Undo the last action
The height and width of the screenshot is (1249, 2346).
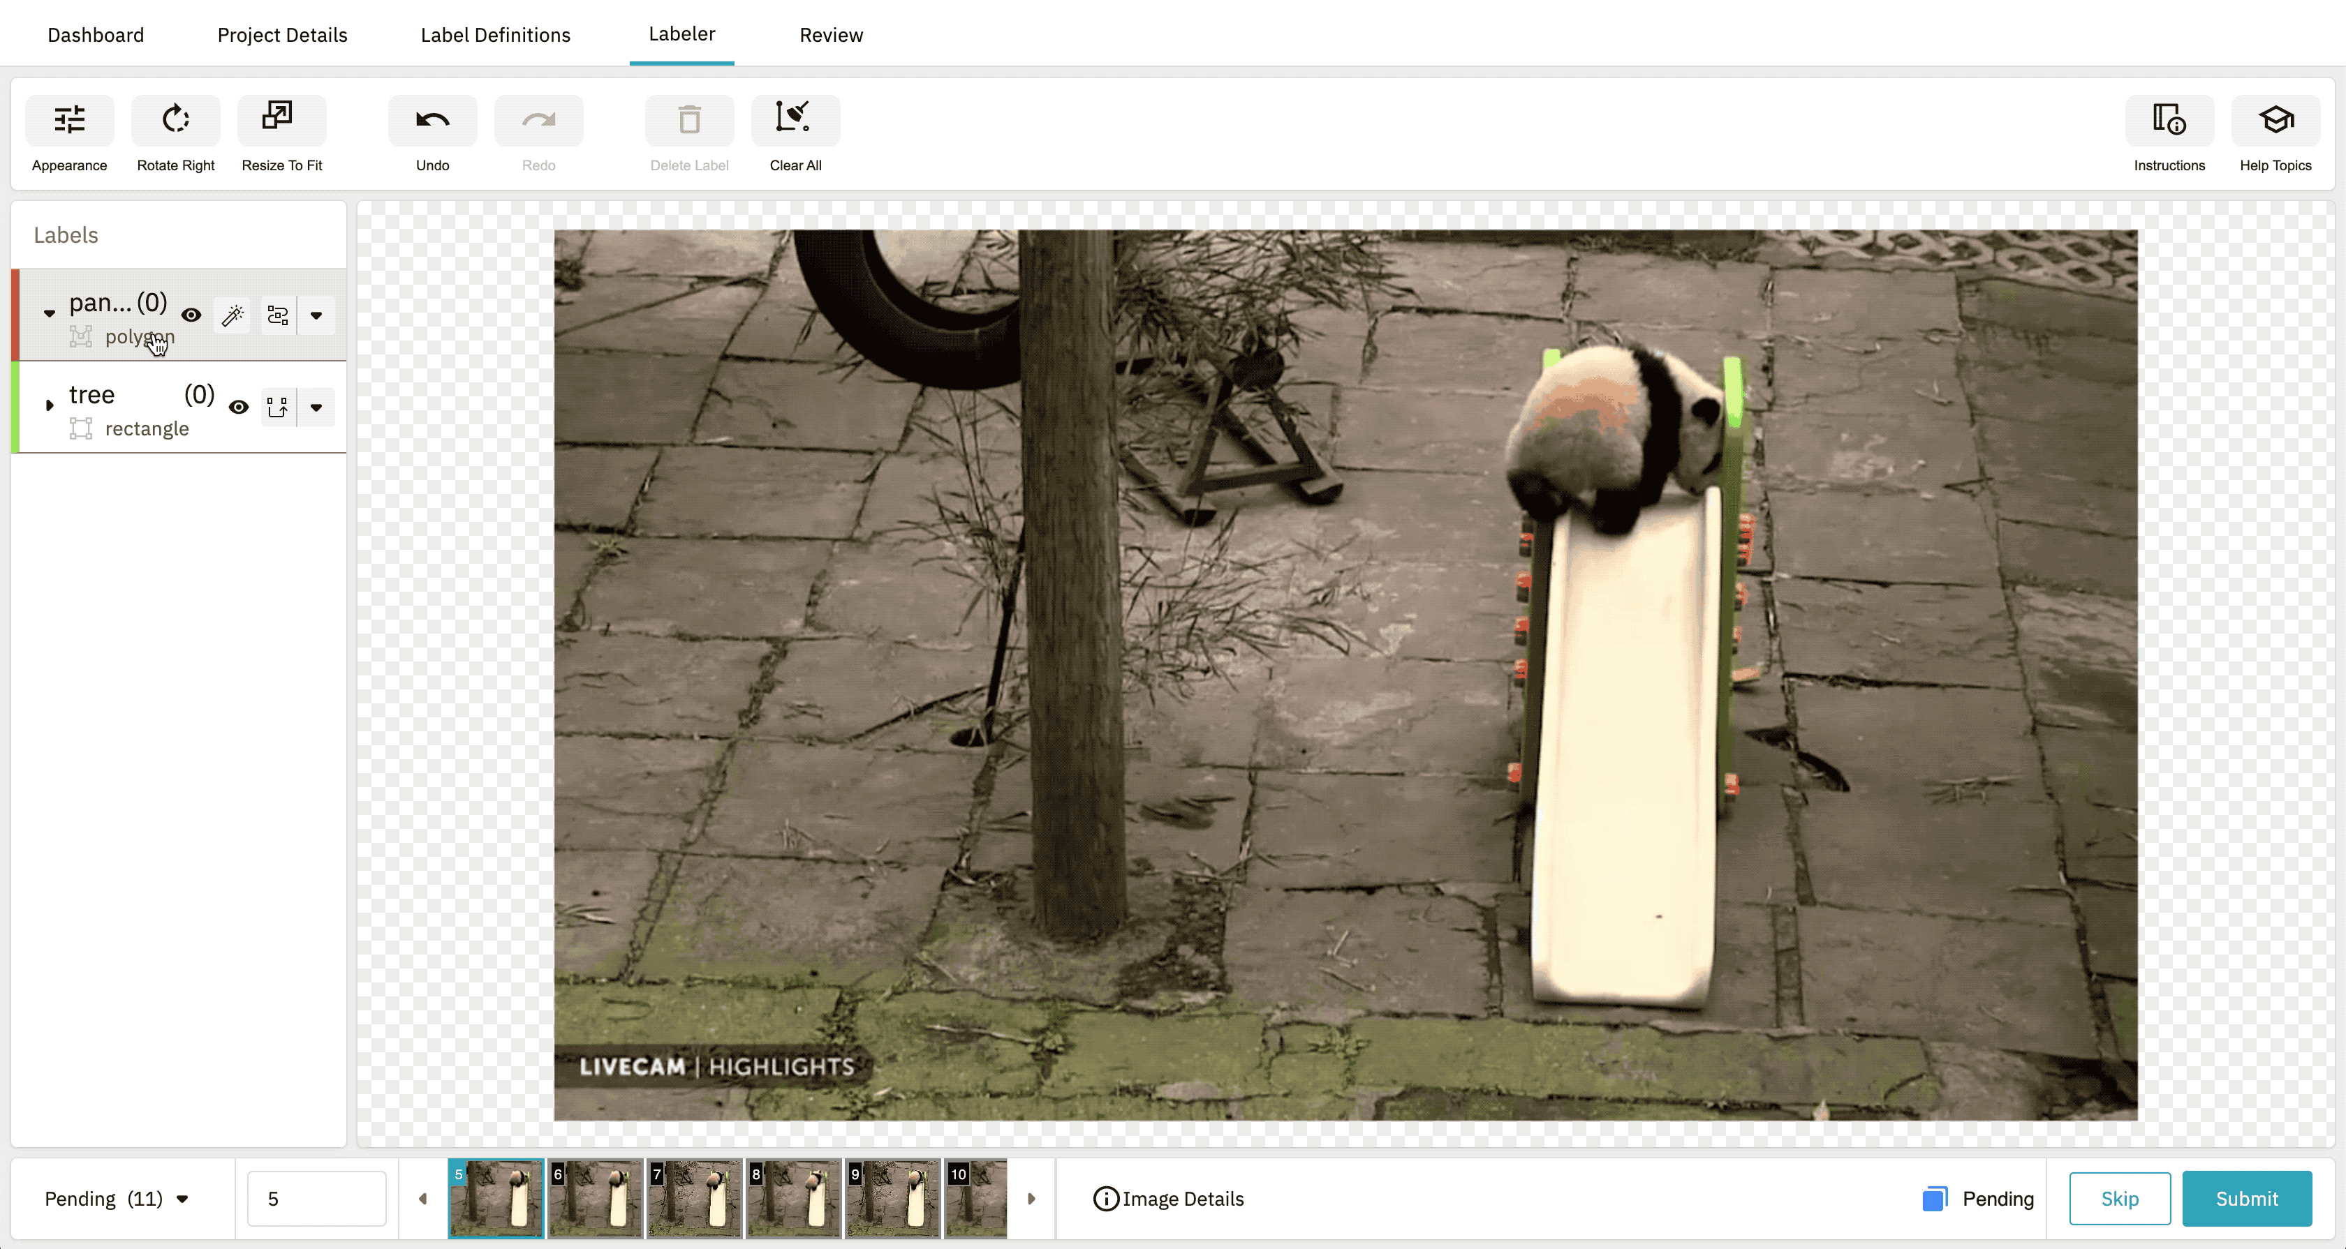click(x=433, y=120)
